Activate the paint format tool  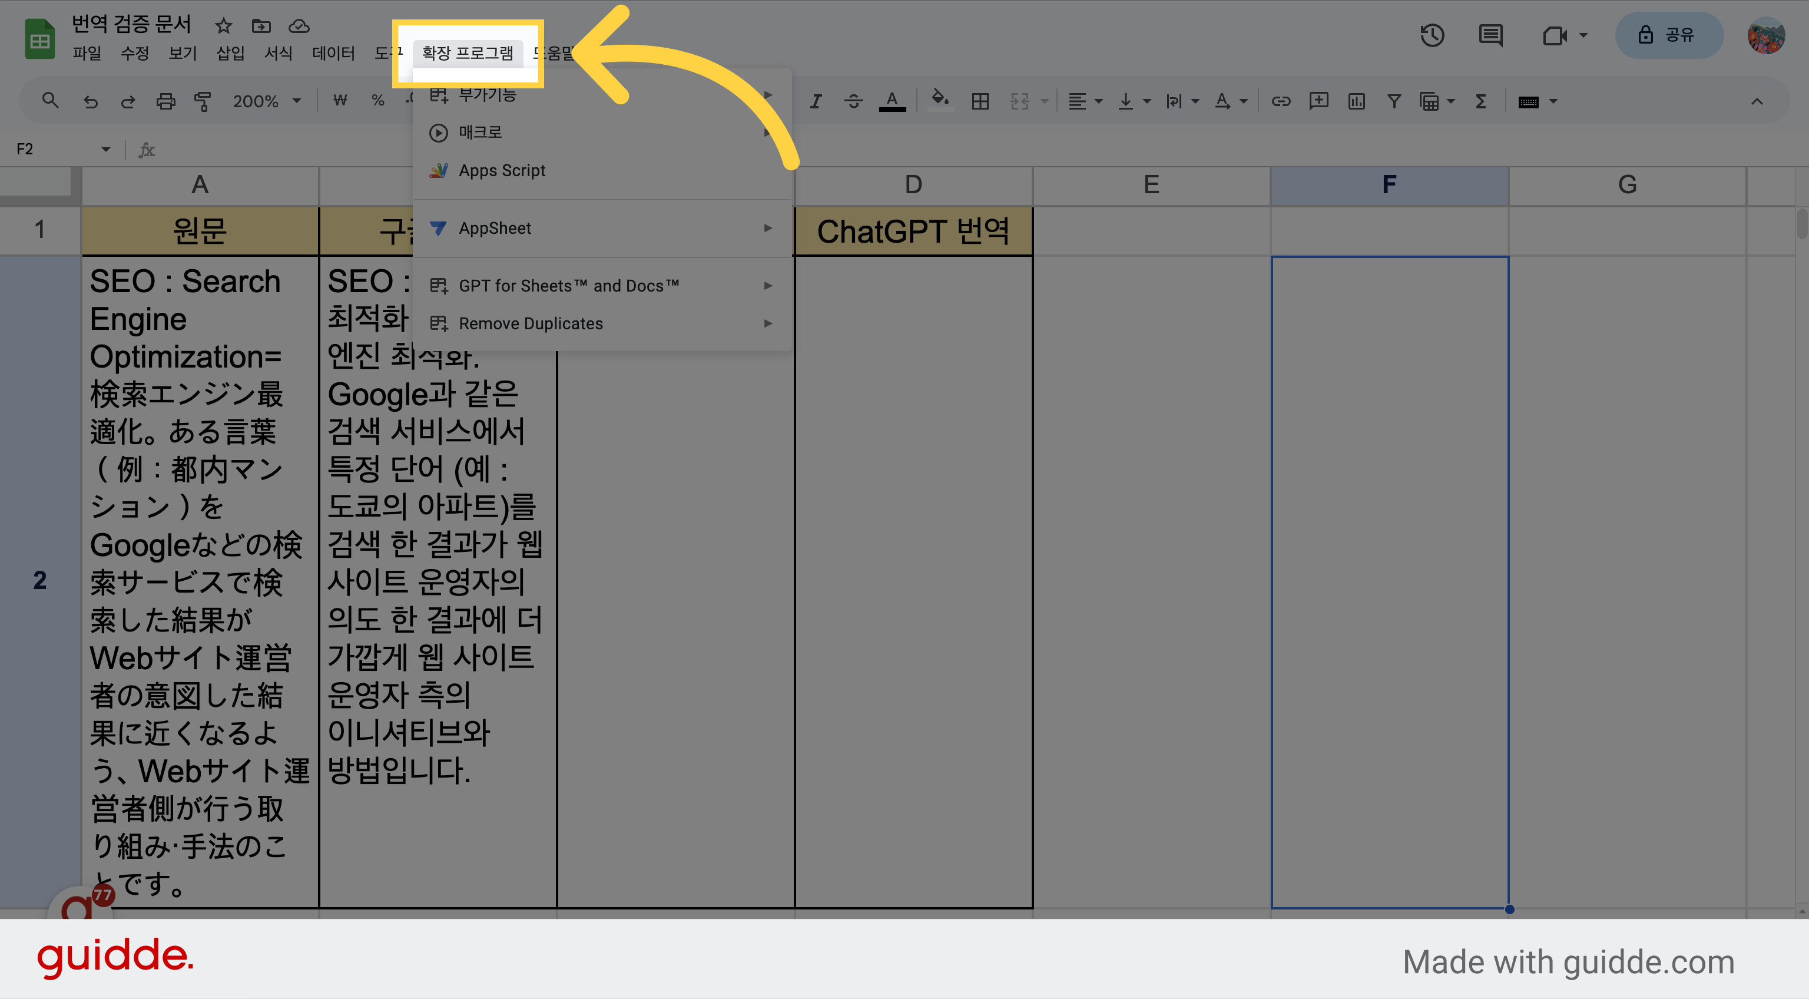point(203,101)
